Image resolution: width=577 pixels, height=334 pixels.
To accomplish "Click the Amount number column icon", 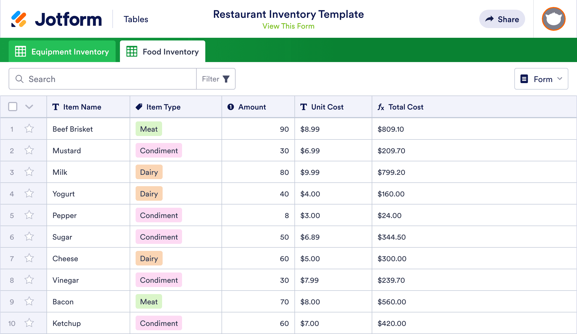I will (x=231, y=107).
